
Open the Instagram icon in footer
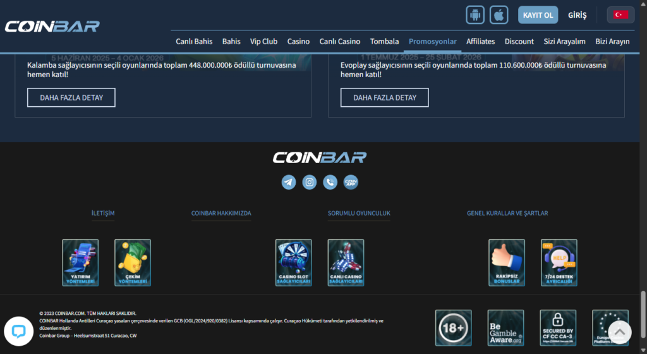(x=310, y=182)
